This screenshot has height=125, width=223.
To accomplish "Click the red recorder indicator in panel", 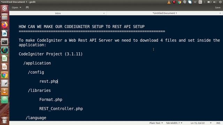I will (x=174, y=2).
